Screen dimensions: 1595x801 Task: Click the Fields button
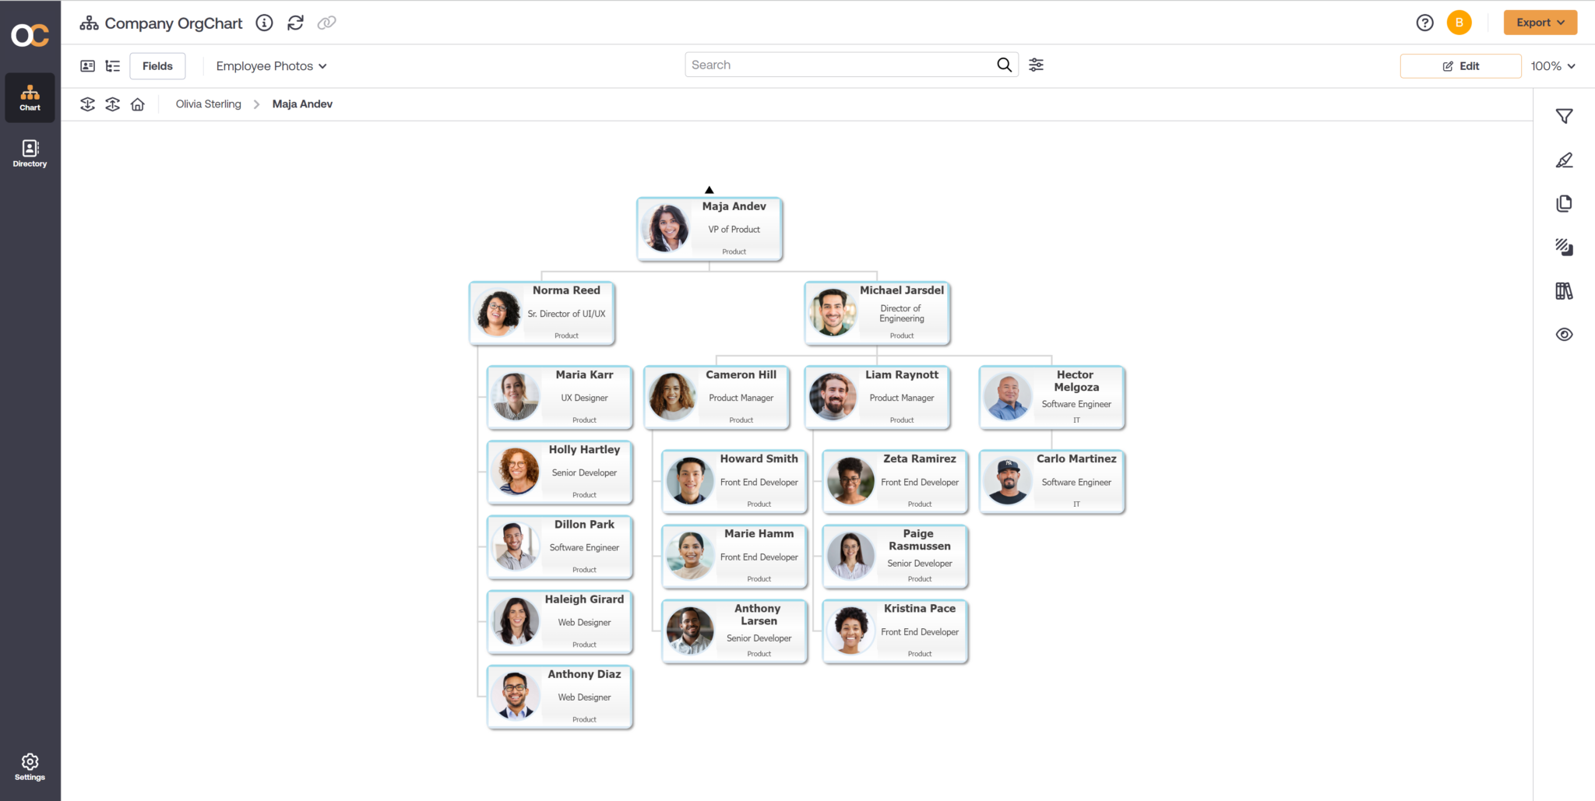pyautogui.click(x=157, y=65)
